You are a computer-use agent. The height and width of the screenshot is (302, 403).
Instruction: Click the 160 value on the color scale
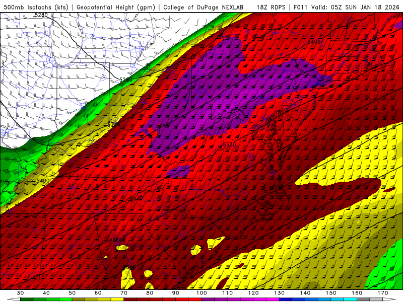tap(357, 293)
